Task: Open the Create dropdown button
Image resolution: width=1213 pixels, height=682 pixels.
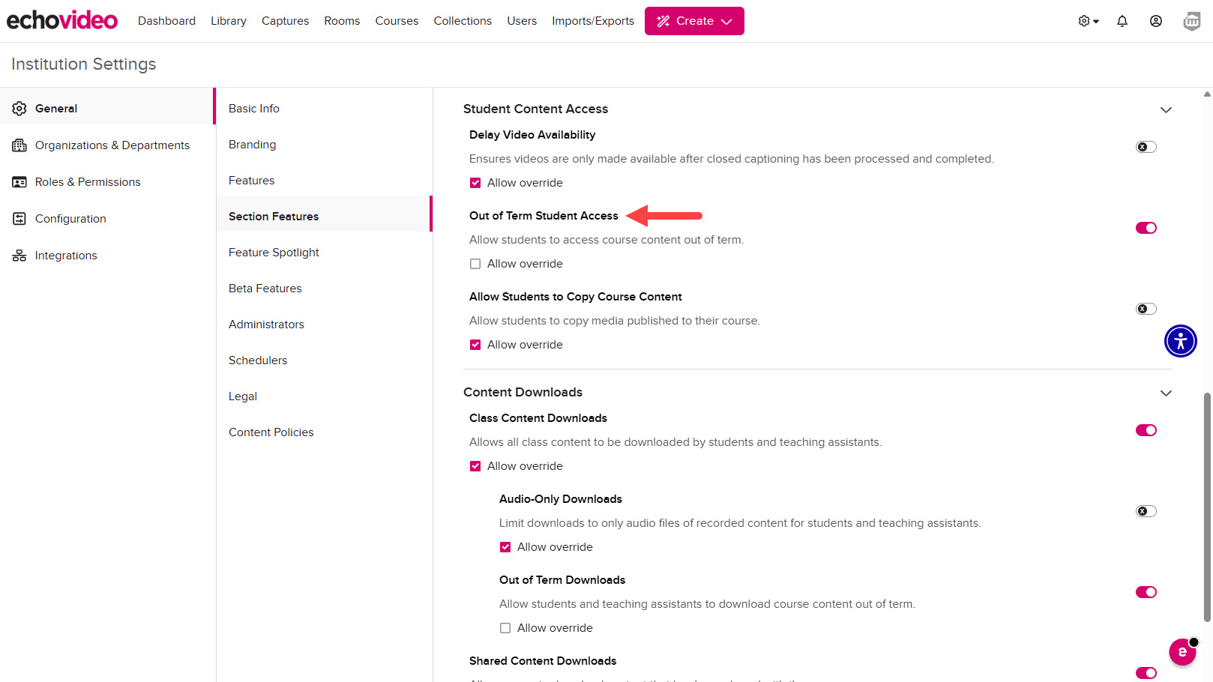Action: tap(694, 21)
